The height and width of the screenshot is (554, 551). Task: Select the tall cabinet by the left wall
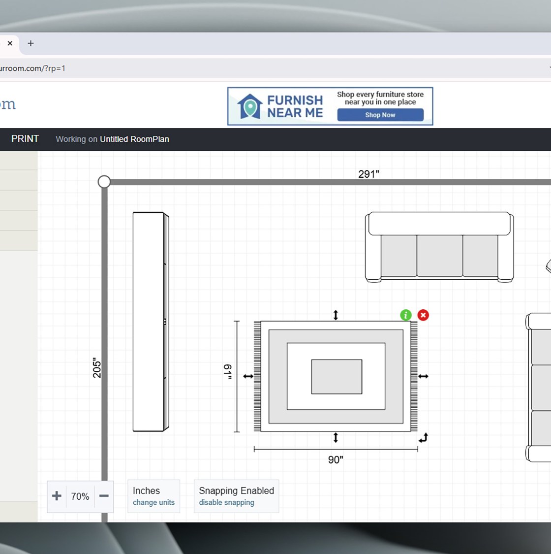point(151,322)
